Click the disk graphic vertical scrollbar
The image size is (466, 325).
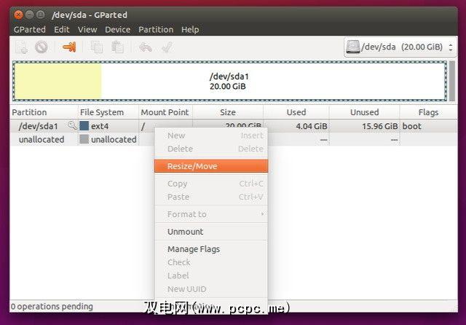[x=451, y=81]
